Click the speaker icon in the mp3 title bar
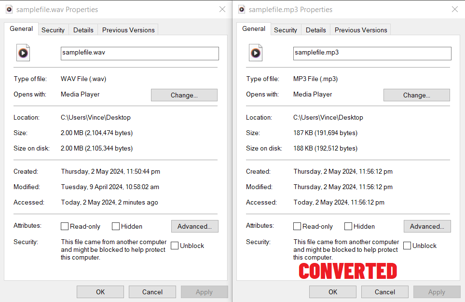Image resolution: width=465 pixels, height=302 pixels. point(241,9)
